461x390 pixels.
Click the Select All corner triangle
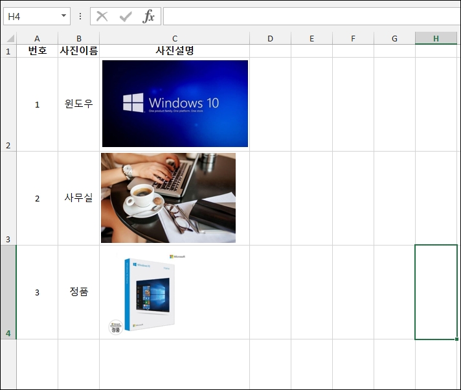click(10, 38)
